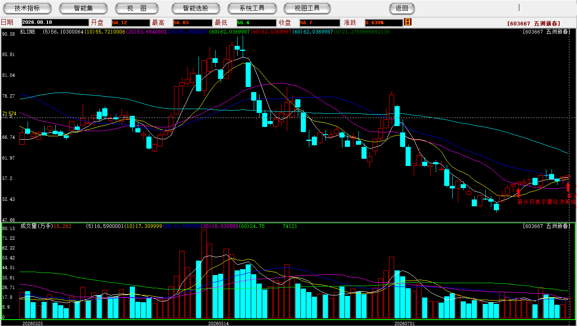Click the 涨跌 percent change field
The image size is (577, 326).
(384, 22)
